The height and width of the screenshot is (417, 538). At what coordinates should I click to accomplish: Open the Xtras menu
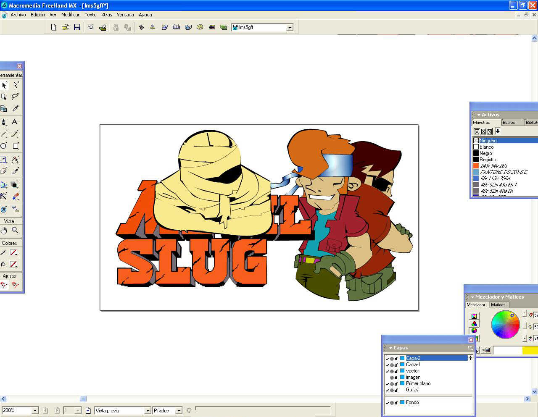click(106, 15)
